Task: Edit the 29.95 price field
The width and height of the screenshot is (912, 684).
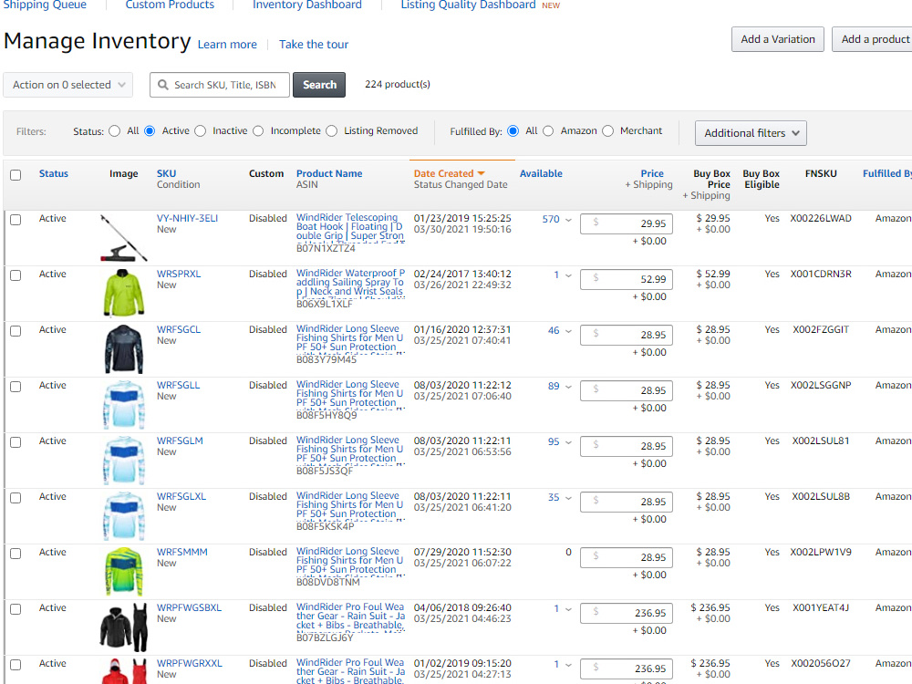Action: coord(627,223)
